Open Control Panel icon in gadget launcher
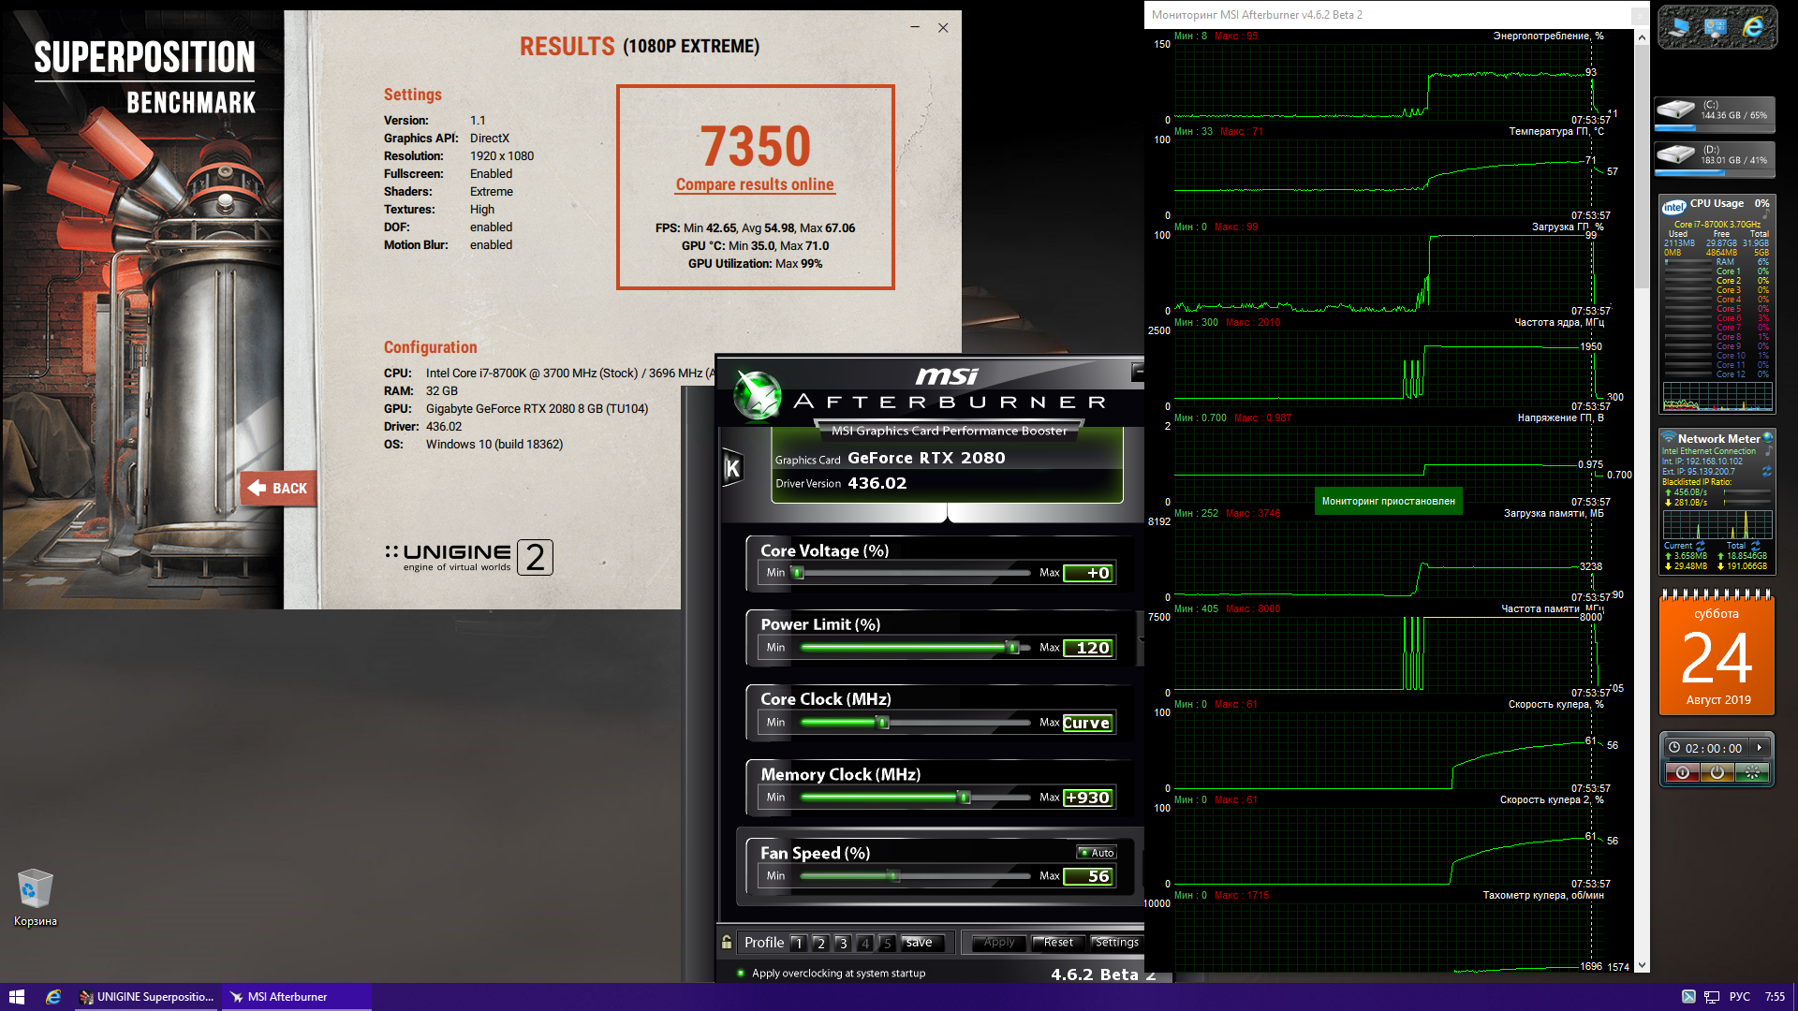The width and height of the screenshot is (1798, 1011). click(1716, 27)
